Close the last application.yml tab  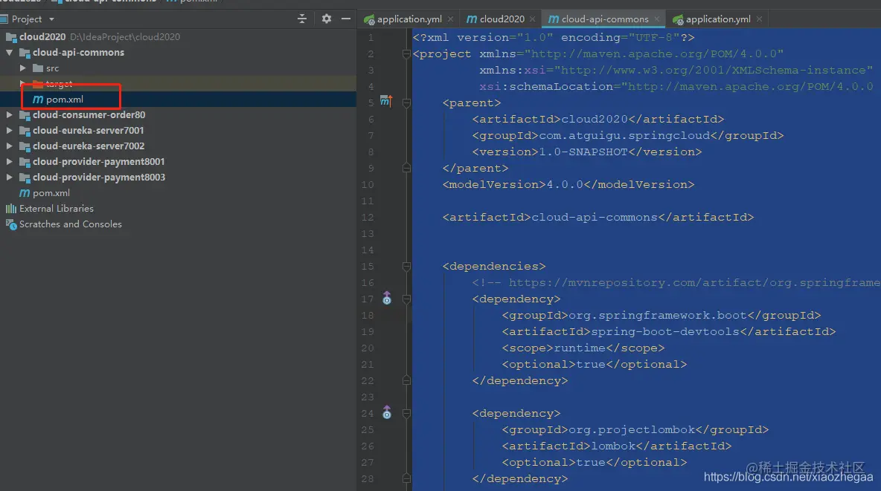point(759,19)
